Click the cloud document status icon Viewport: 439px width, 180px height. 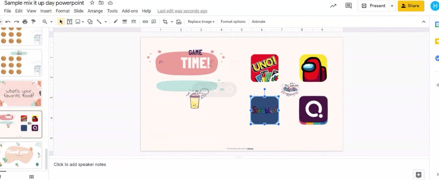[x=110, y=3]
